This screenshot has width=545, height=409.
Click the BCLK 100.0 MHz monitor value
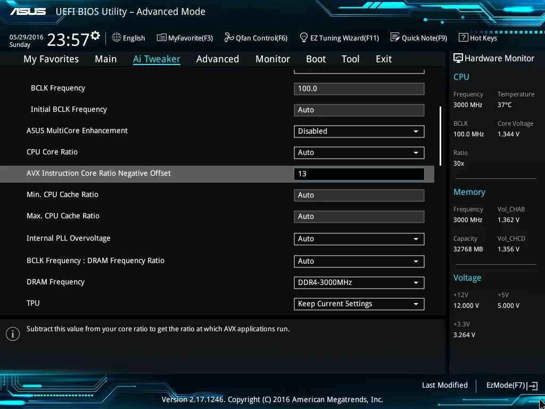coord(468,134)
